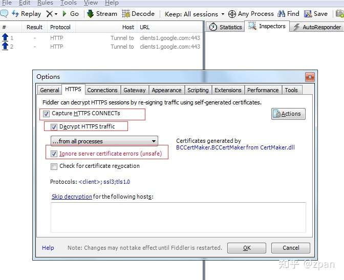Toggle Decrypt HTTPS traffic checkbox

(x=54, y=127)
